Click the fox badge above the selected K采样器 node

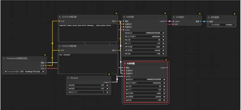166,60
